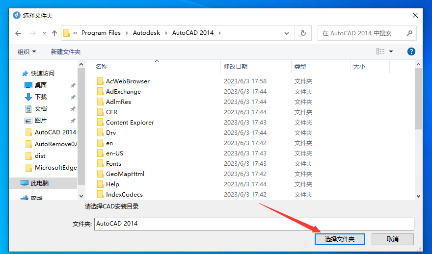Click Autodesk in the address breadcrumb
The height and width of the screenshot is (254, 432).
[x=146, y=33]
